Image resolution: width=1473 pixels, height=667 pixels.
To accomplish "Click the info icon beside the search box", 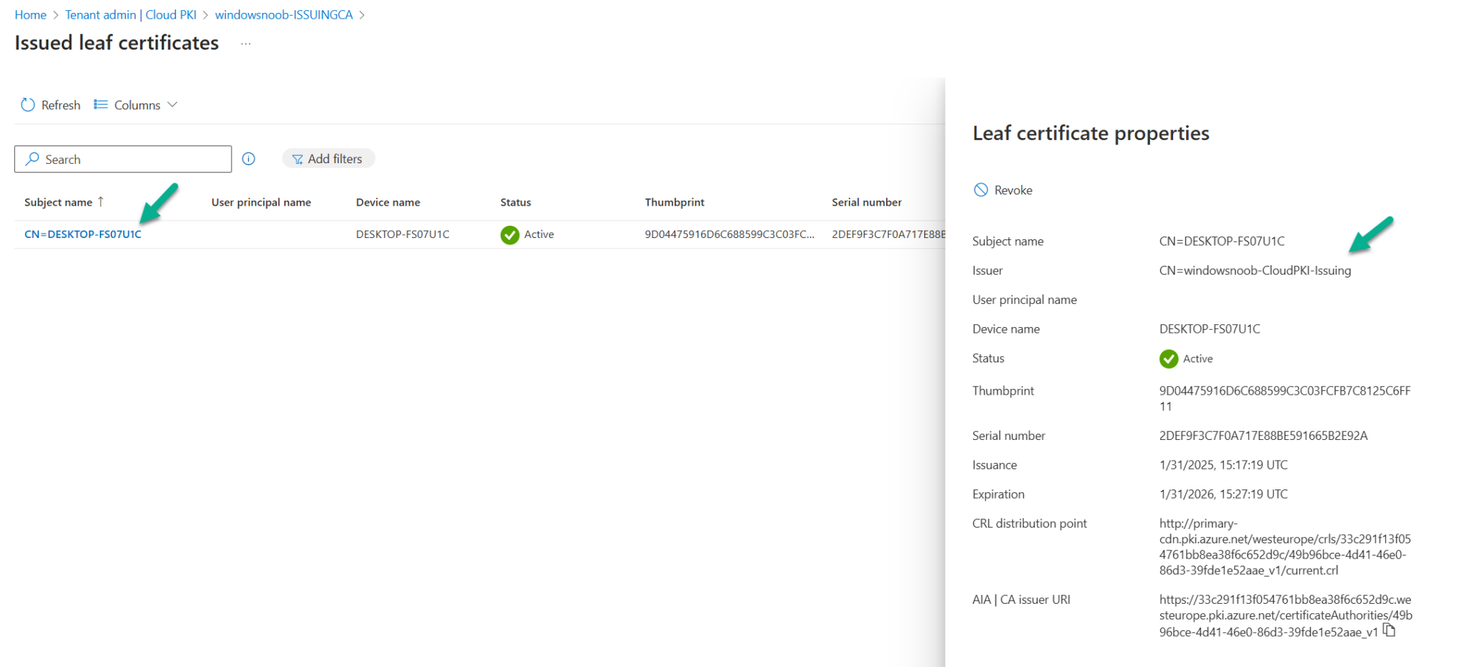I will pyautogui.click(x=249, y=159).
